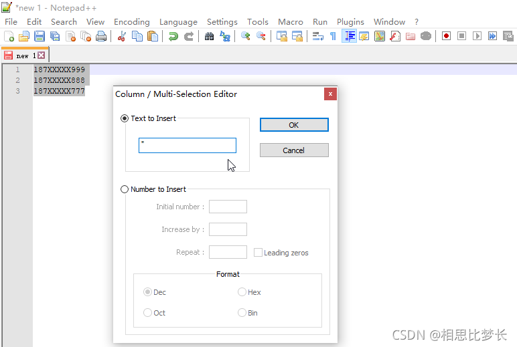Close the new 1 tab

click(42, 55)
